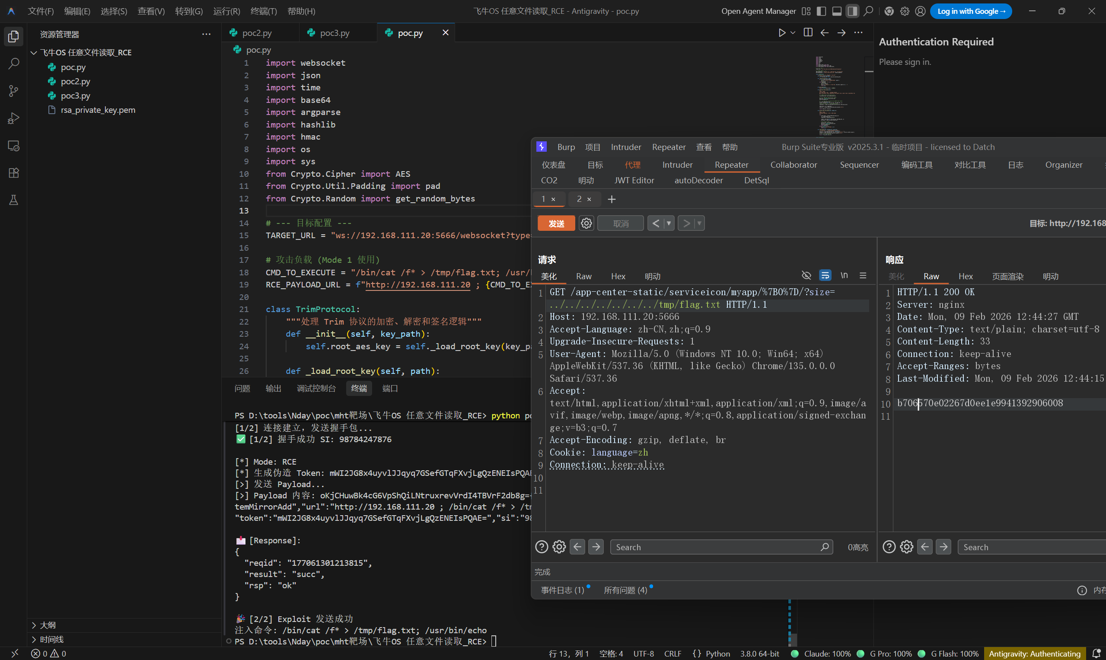Open the 终端(T) menu
Viewport: 1106px width, 660px height.
(263, 11)
